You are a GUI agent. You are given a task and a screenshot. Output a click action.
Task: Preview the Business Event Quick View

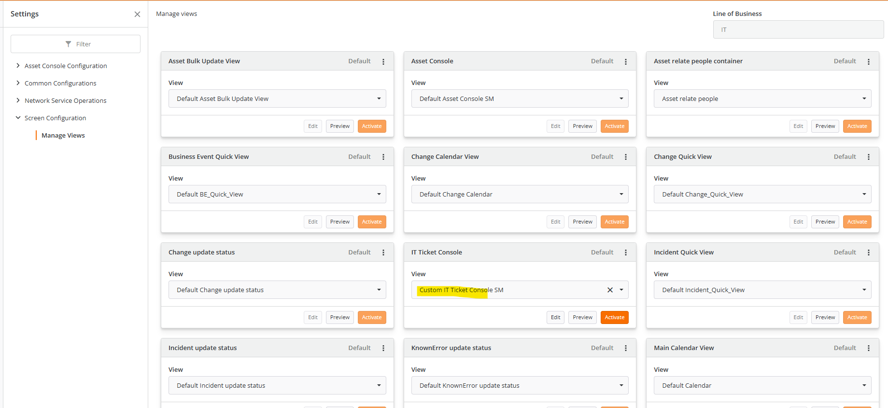(340, 222)
